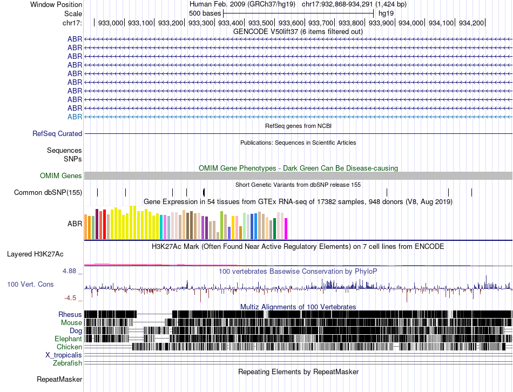Select the Elephant alignment row label
This screenshot has height=392, width=513.
point(68,339)
